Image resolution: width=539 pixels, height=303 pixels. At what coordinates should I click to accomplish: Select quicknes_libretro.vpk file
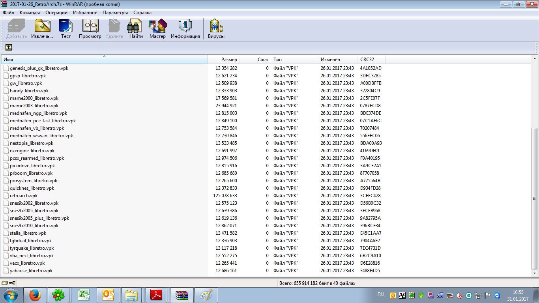[x=32, y=188]
